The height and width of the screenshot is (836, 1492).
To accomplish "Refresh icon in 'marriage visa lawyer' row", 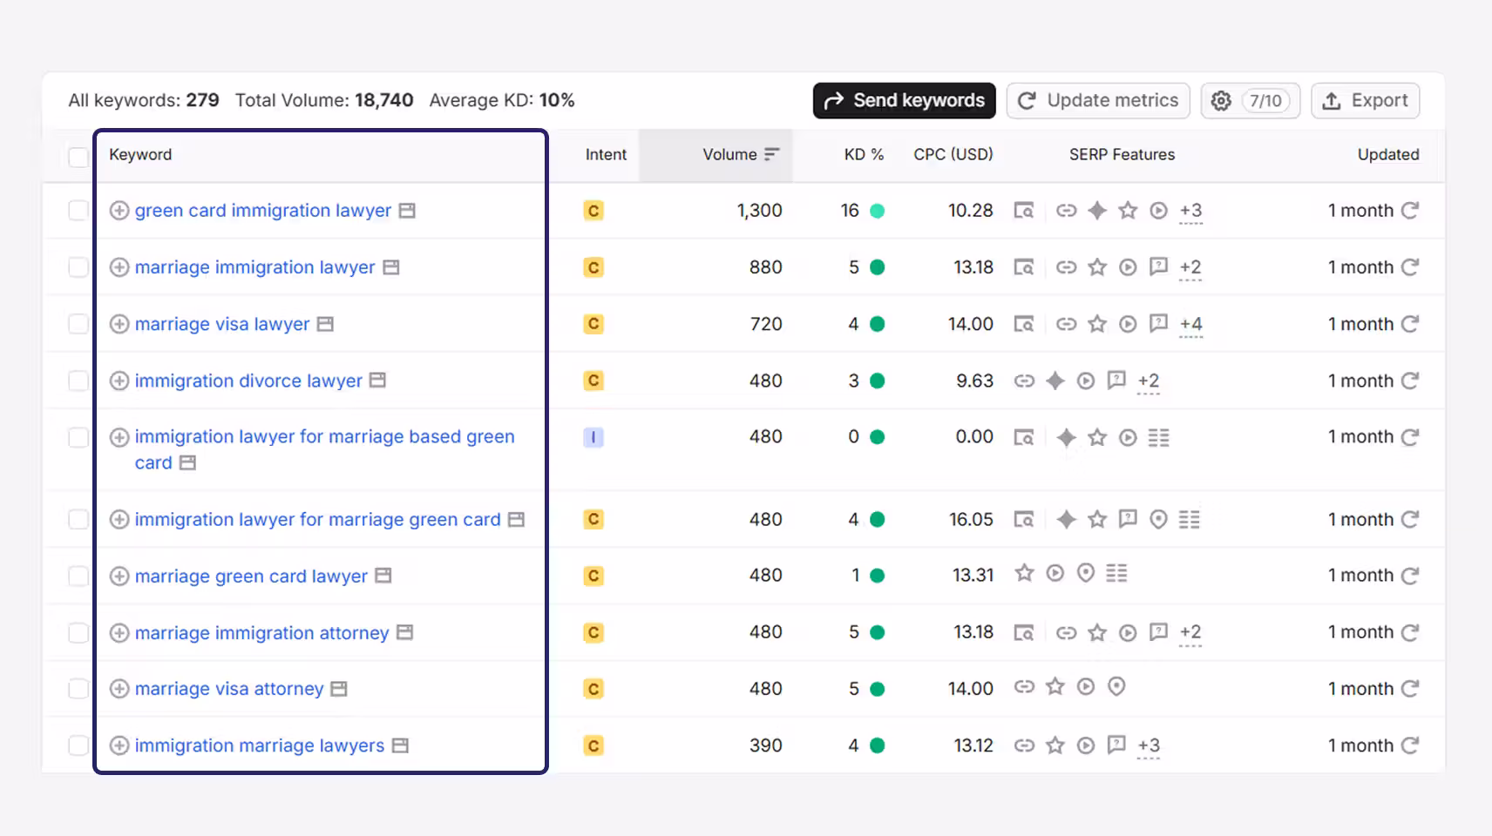I will tap(1410, 324).
